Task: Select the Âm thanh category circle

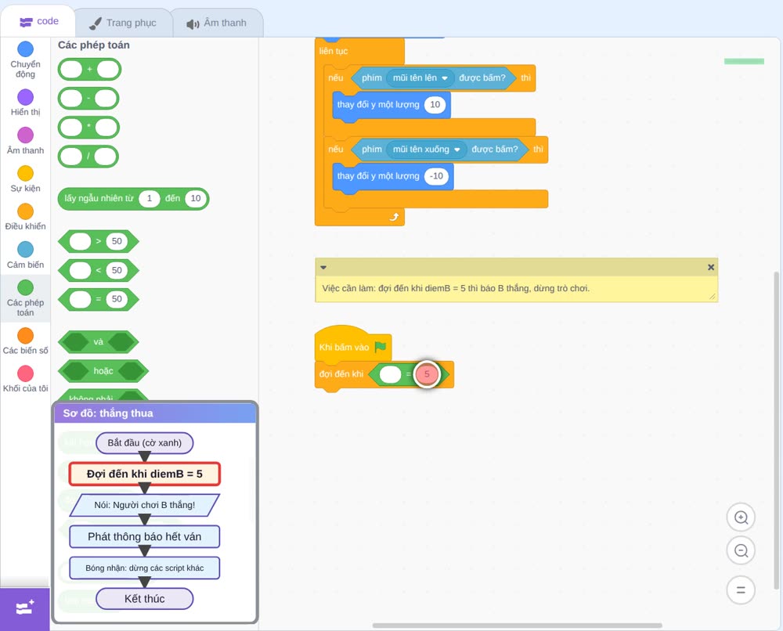Action: pyautogui.click(x=26, y=135)
